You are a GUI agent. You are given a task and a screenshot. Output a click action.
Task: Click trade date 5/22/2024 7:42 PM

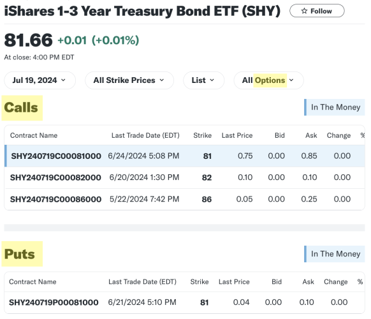144,199
